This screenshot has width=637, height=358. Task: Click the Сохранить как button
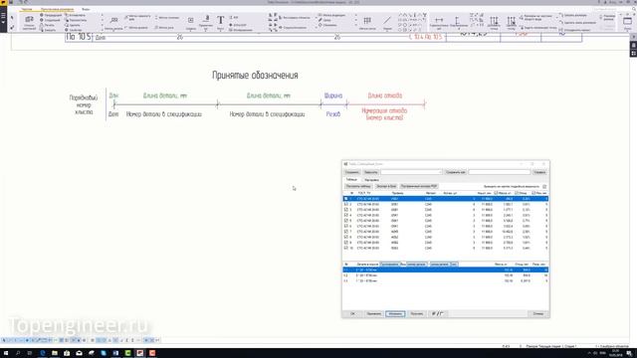pos(456,172)
